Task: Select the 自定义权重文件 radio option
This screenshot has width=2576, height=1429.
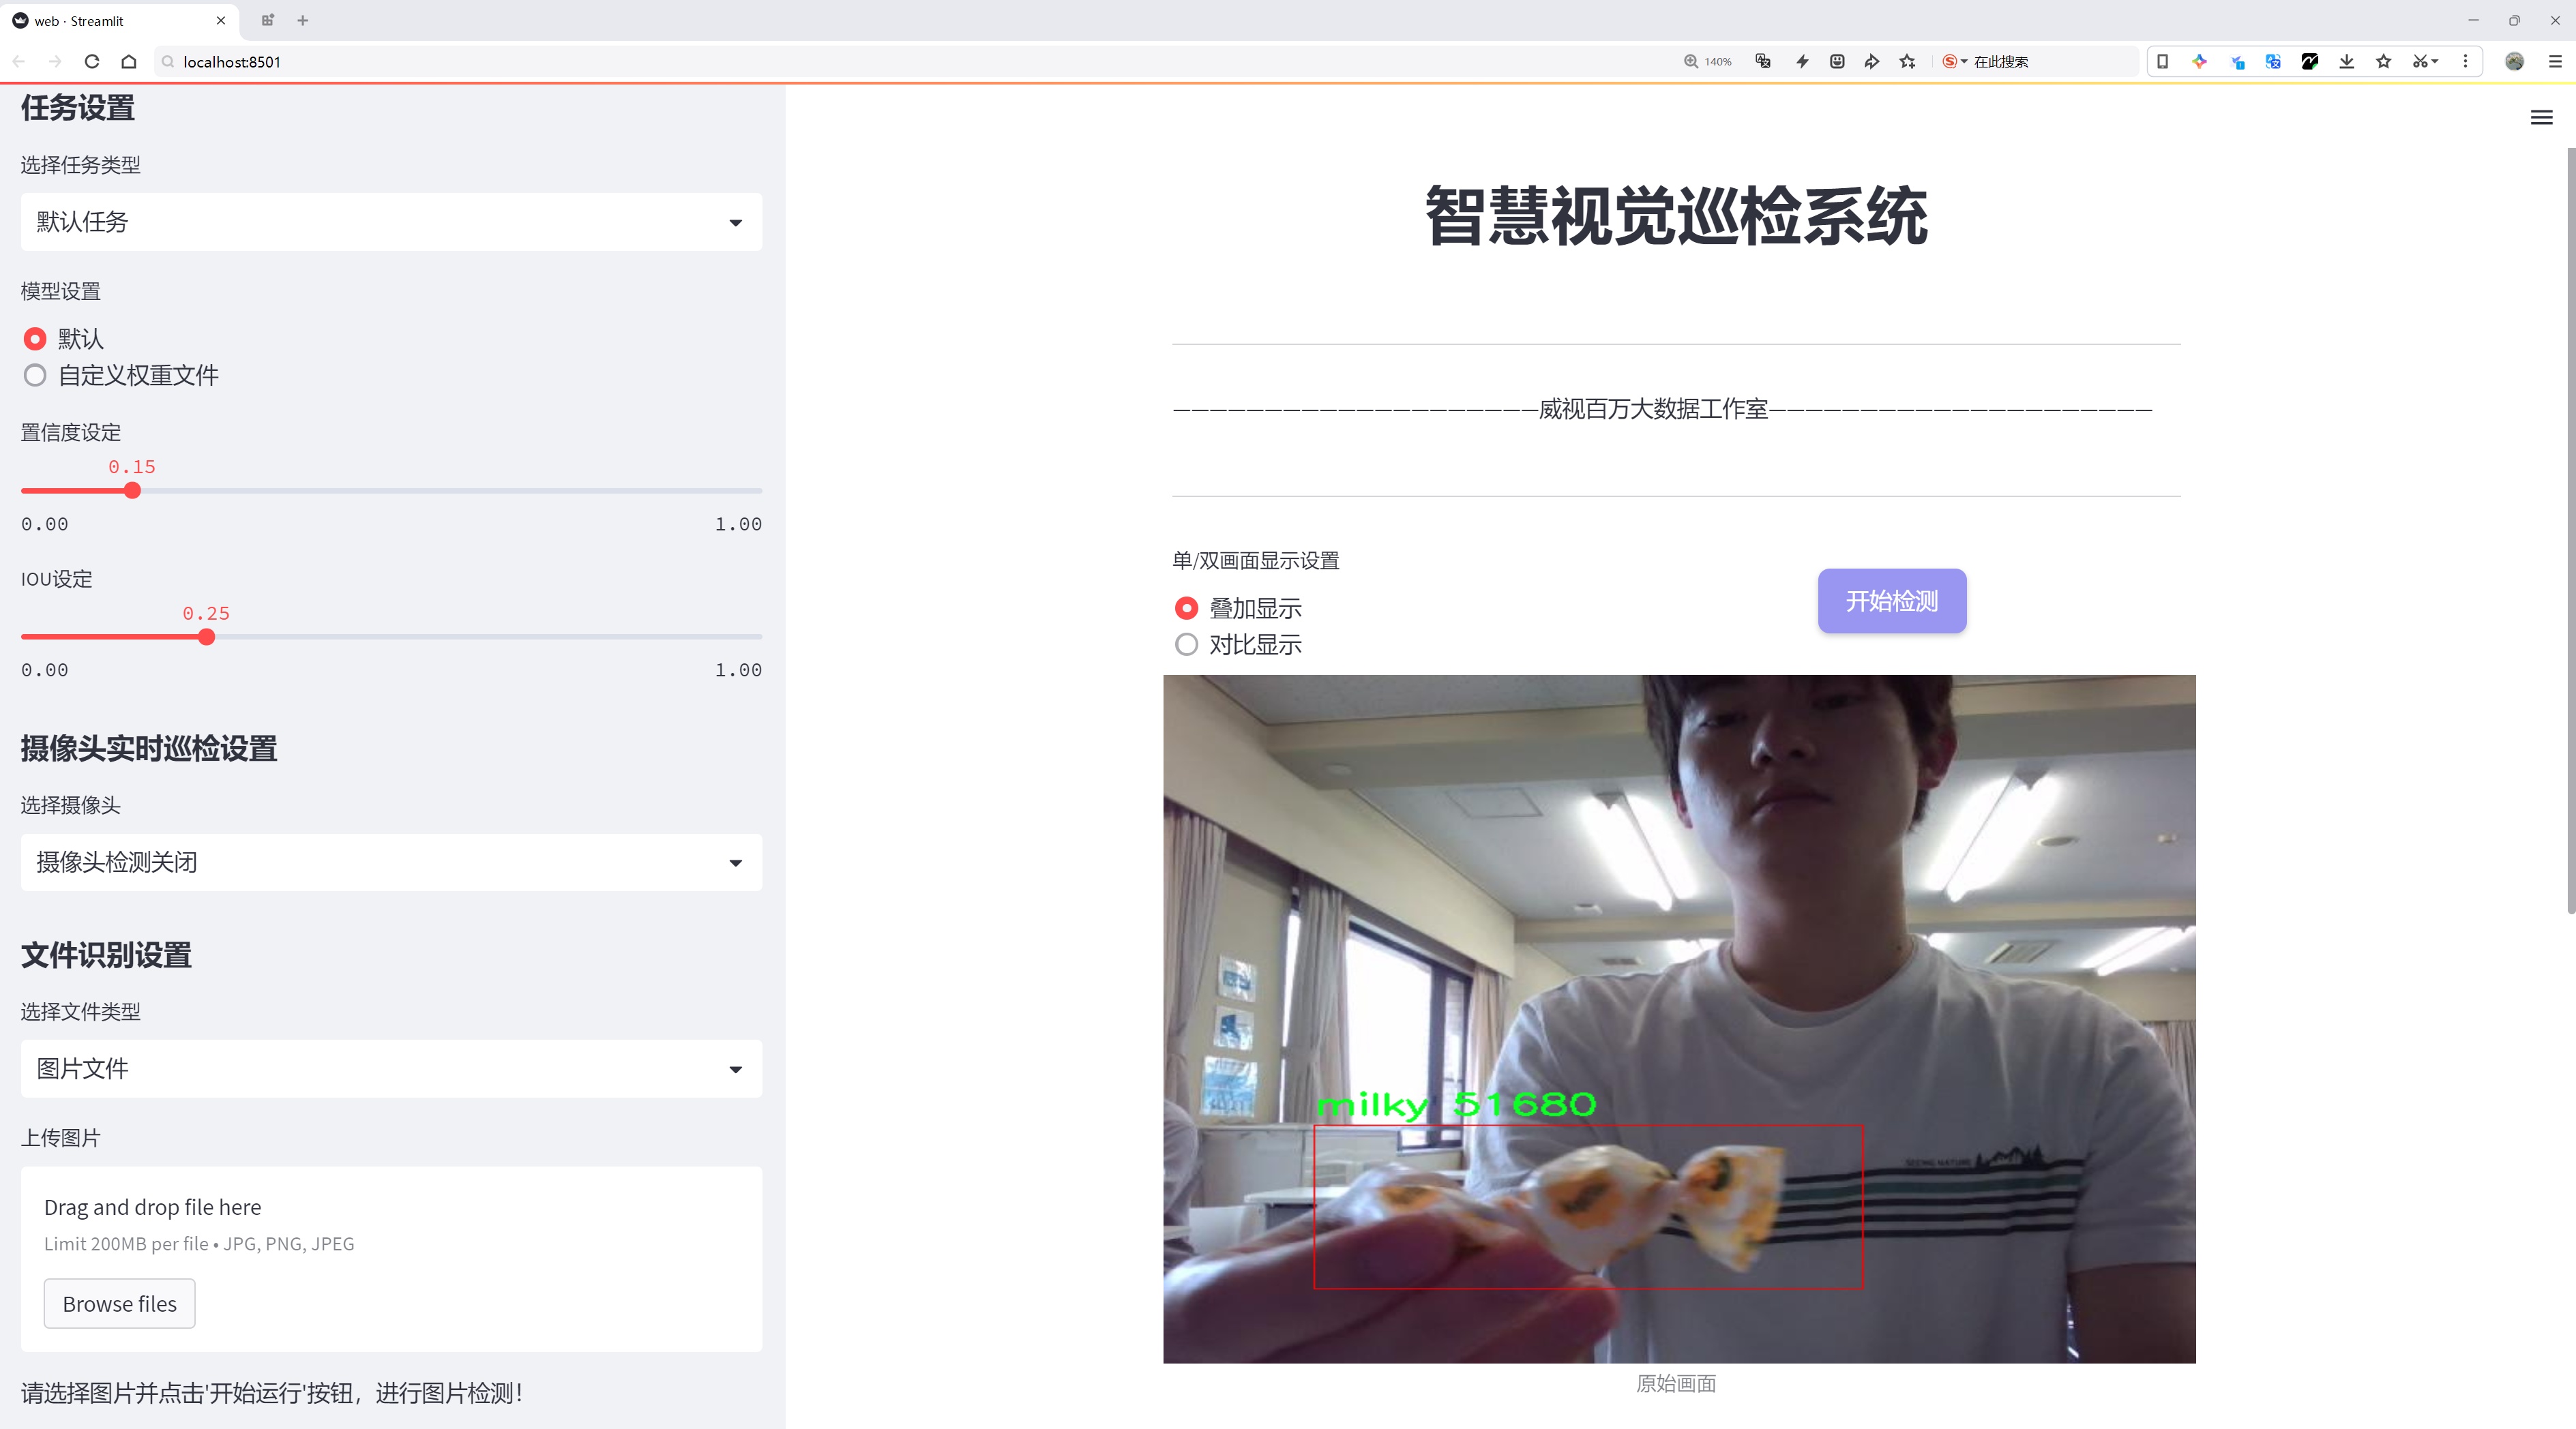Action: click(36, 376)
